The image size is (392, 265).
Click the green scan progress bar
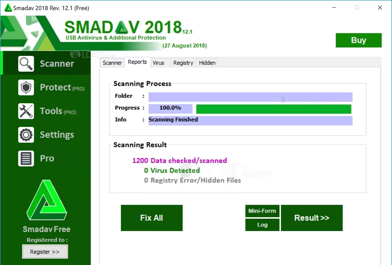273,109
